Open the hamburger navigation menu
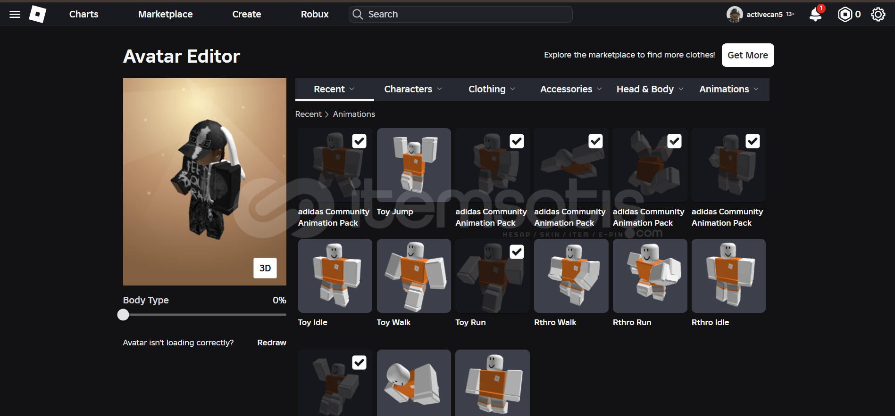This screenshot has height=416, width=895. (15, 14)
